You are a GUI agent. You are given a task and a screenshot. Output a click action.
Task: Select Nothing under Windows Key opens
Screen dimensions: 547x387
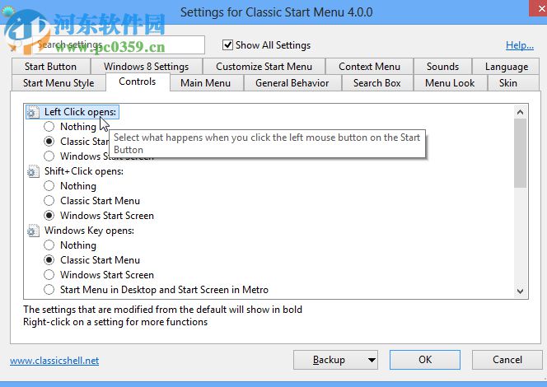coord(49,245)
